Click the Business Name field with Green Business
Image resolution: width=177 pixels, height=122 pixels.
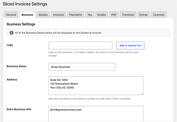[82, 67]
